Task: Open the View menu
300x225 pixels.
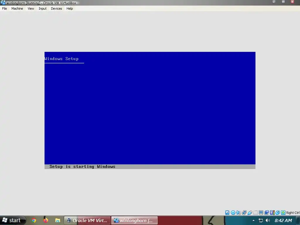Action: 31,8
